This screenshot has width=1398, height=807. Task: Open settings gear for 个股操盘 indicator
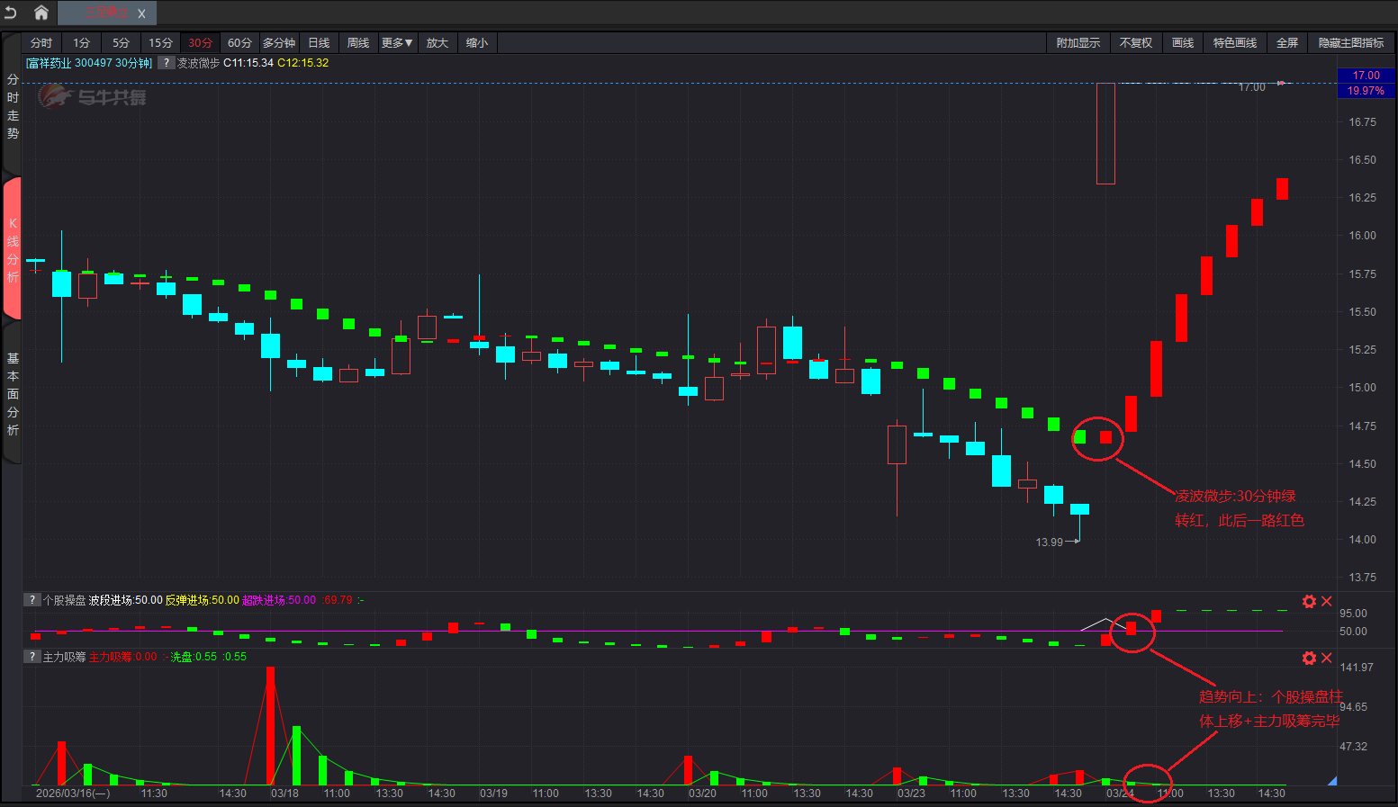click(1309, 601)
